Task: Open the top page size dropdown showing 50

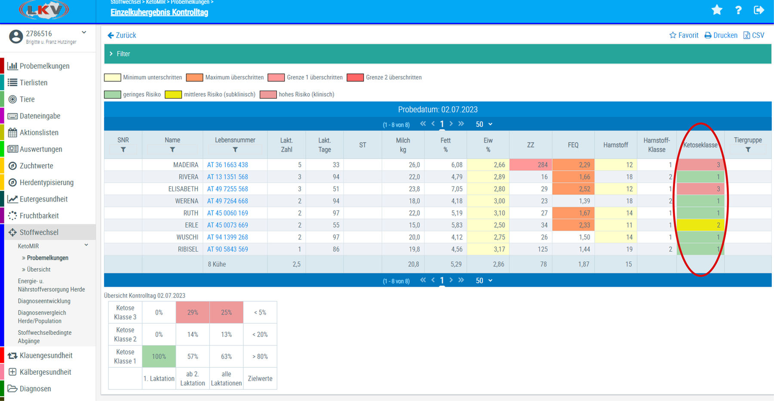Action: coord(484,124)
